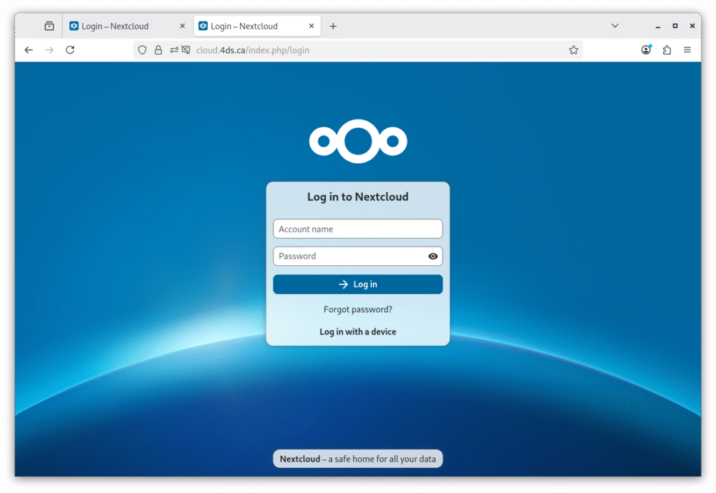Bookmark this page with the star icon

pyautogui.click(x=573, y=50)
